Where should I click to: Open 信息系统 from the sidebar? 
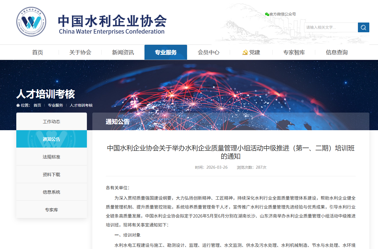(52, 192)
